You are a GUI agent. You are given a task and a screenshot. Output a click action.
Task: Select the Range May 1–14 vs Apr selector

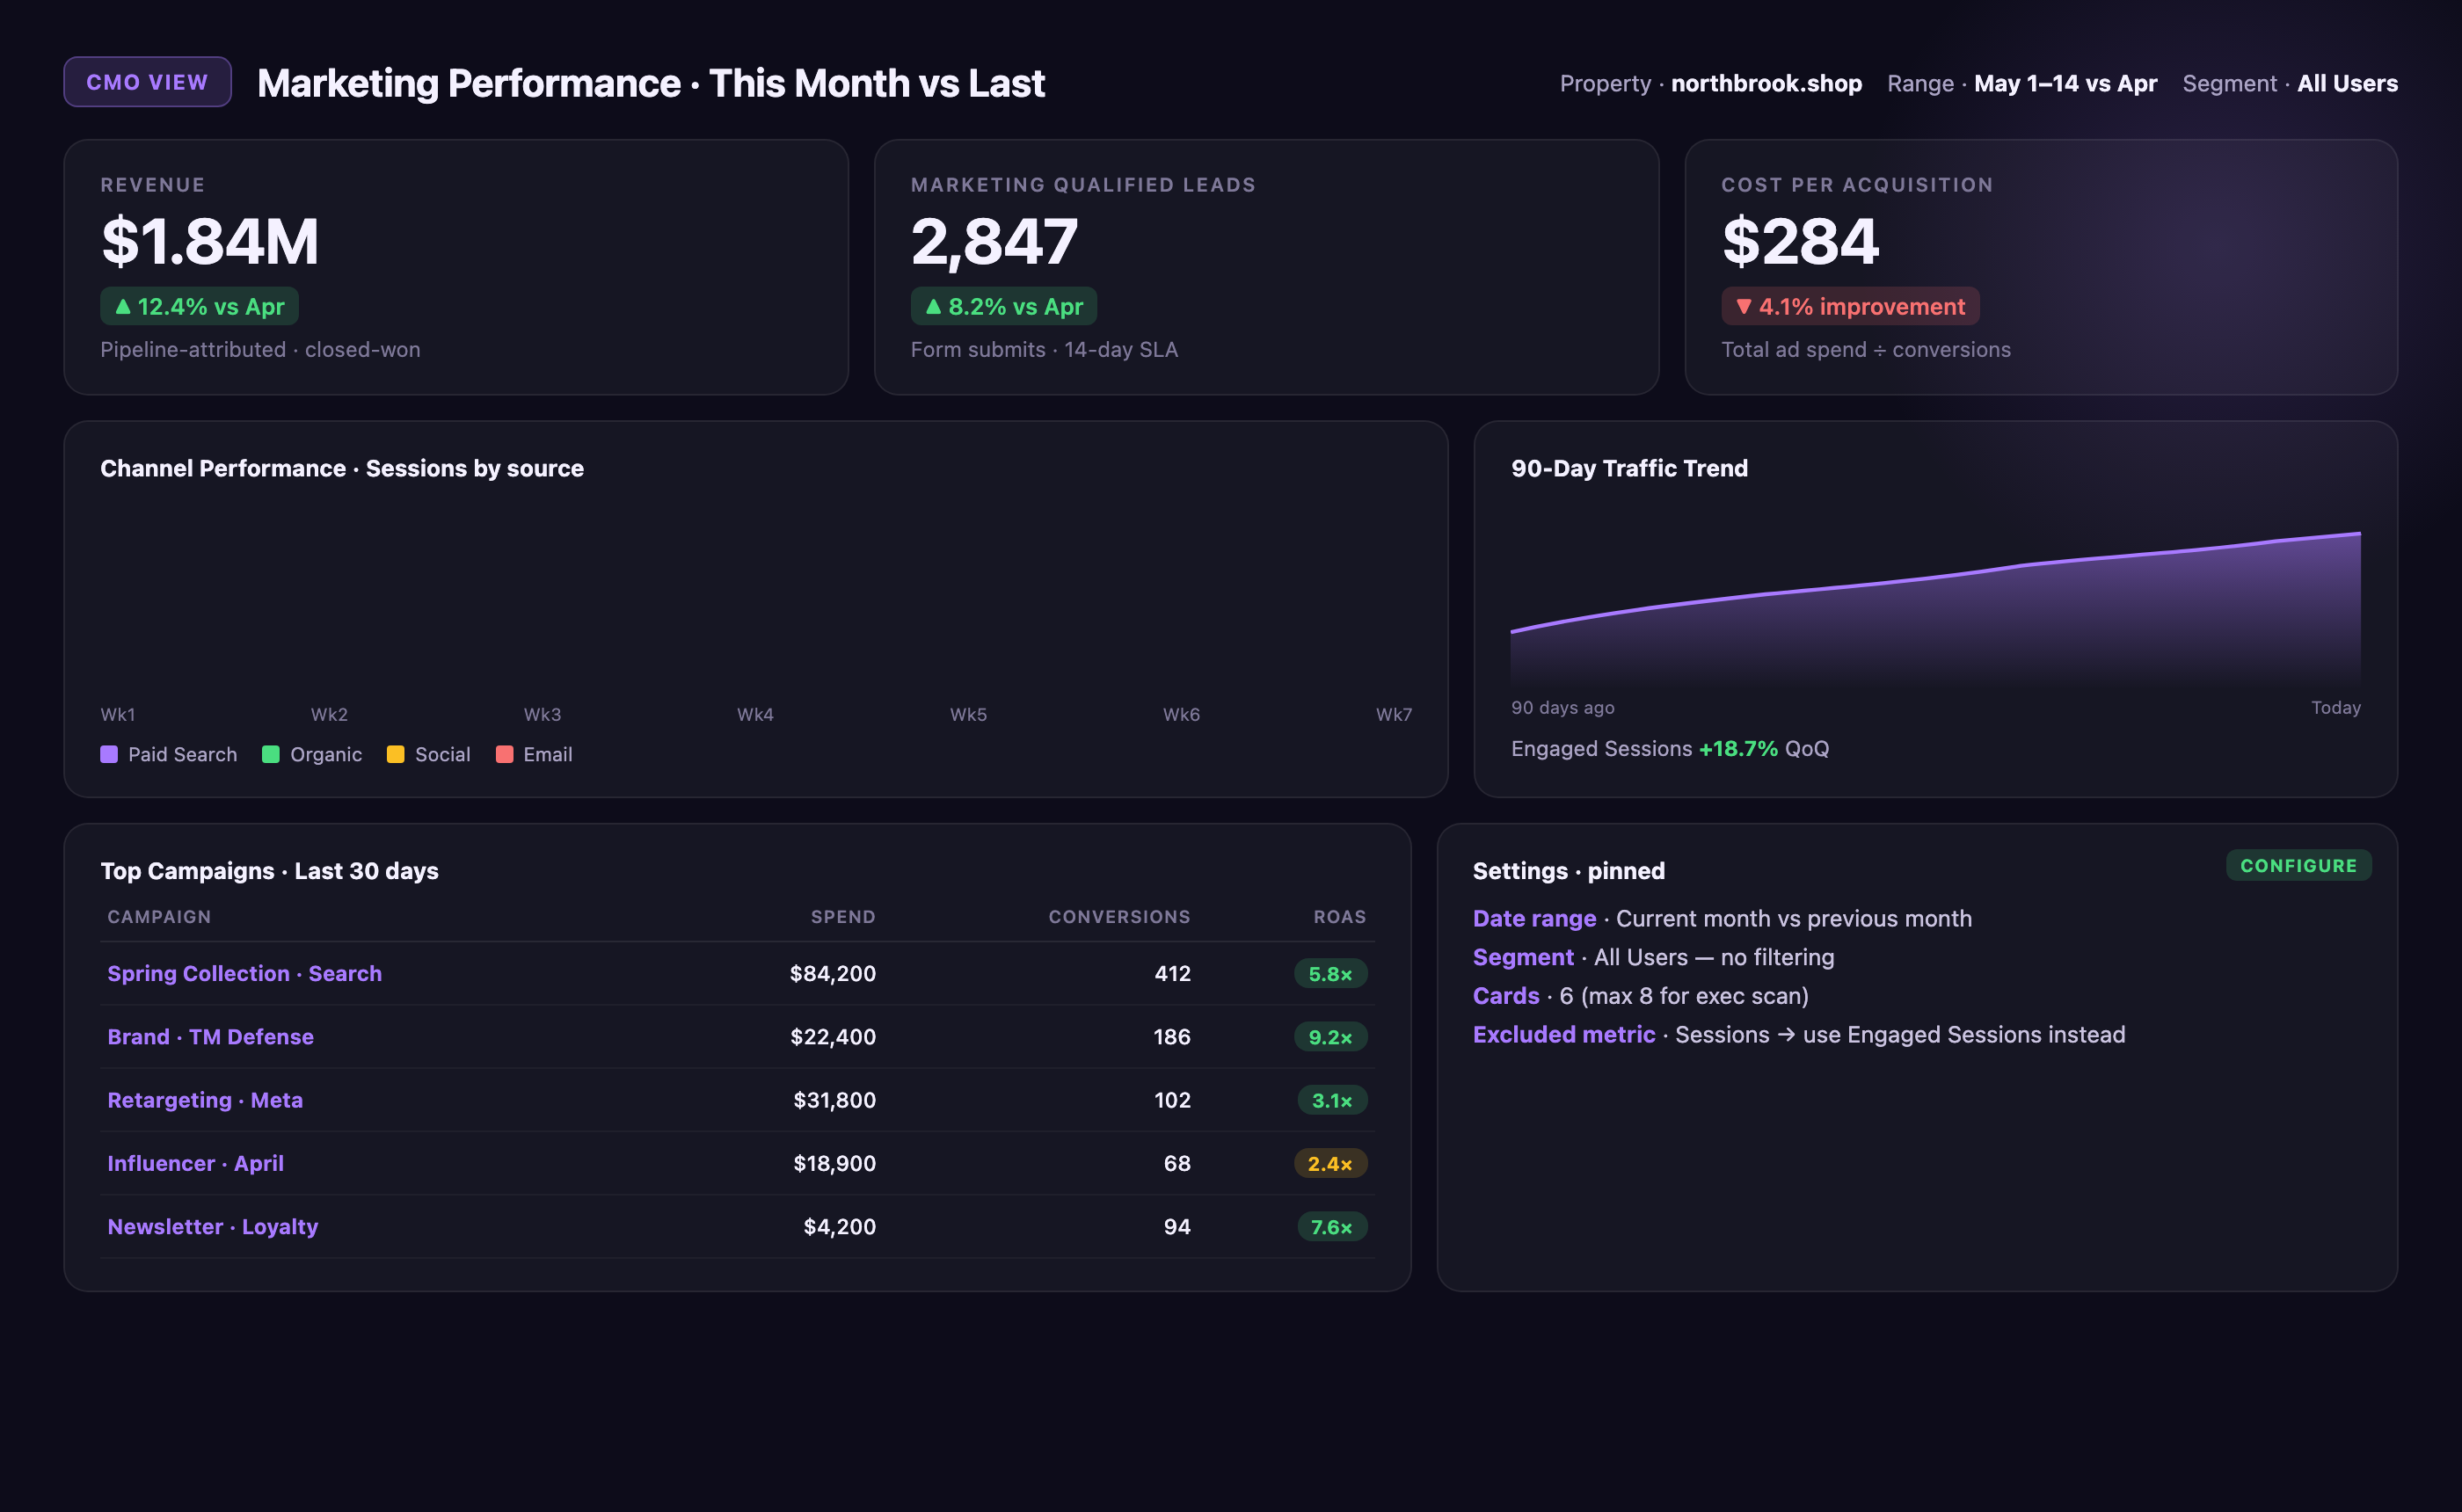point(2021,83)
